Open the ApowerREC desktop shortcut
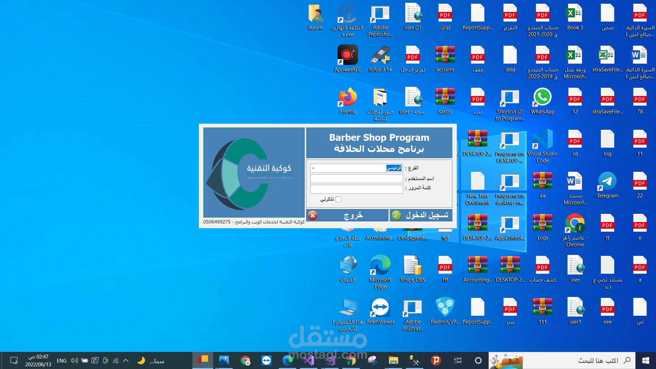Viewport: 656px width, 369px height. coord(347,56)
